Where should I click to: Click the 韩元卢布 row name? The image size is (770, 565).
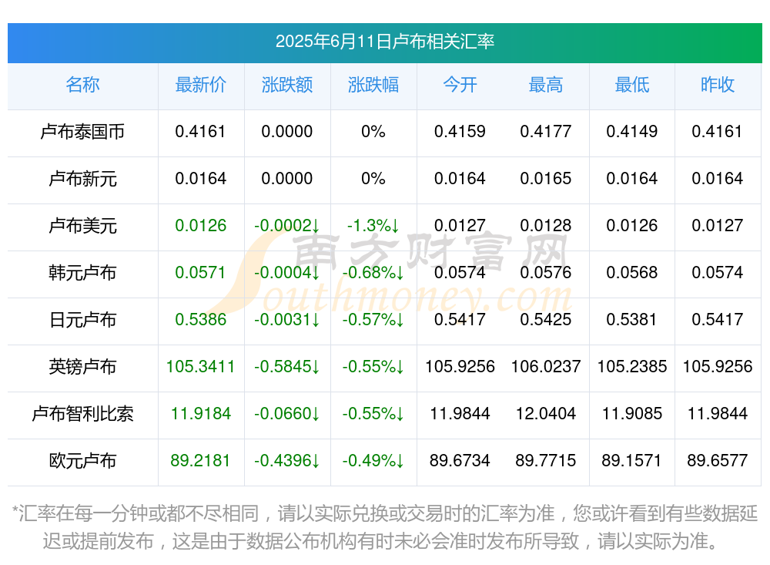(x=82, y=272)
